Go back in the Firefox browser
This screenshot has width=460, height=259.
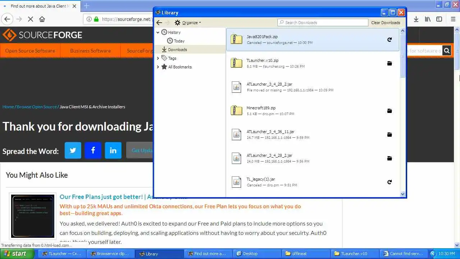click(x=7, y=19)
